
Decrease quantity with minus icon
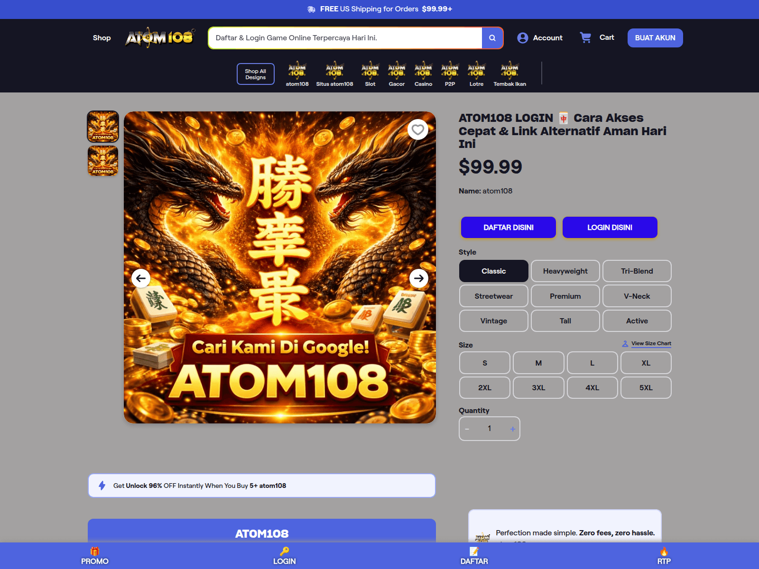(x=467, y=429)
